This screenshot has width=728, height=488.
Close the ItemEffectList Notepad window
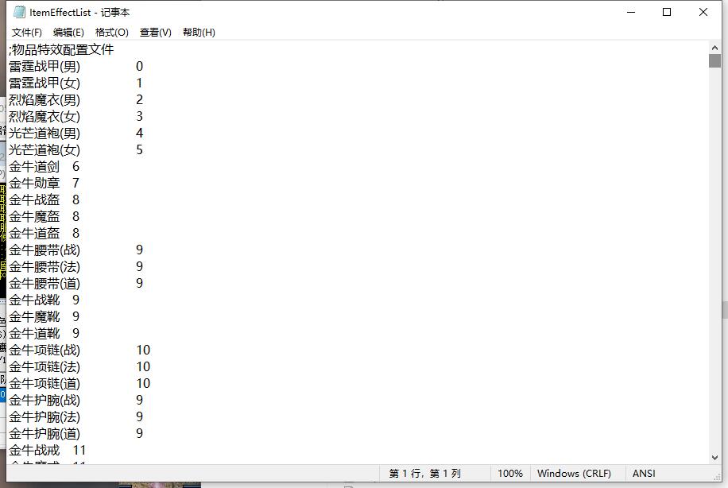[703, 12]
